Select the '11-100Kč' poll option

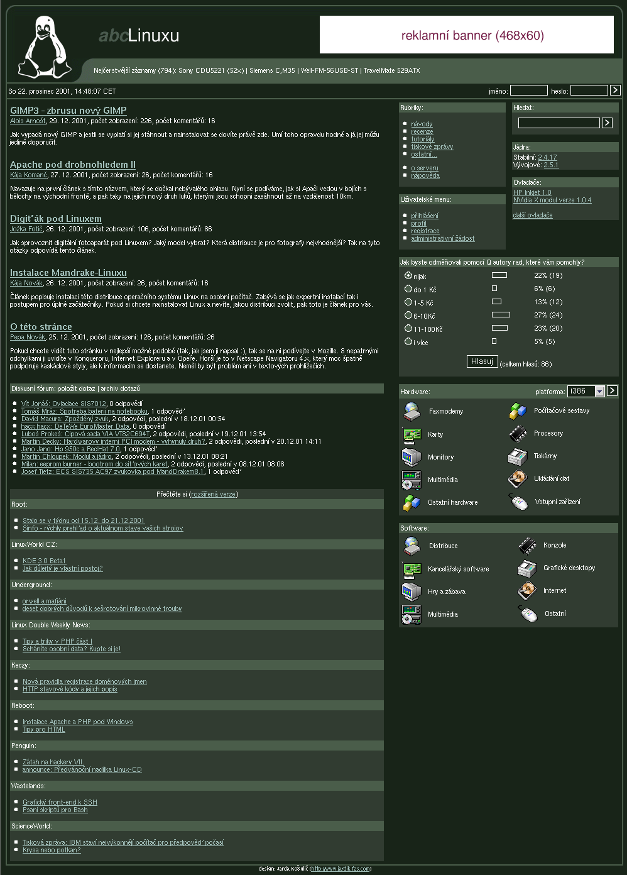tap(408, 328)
